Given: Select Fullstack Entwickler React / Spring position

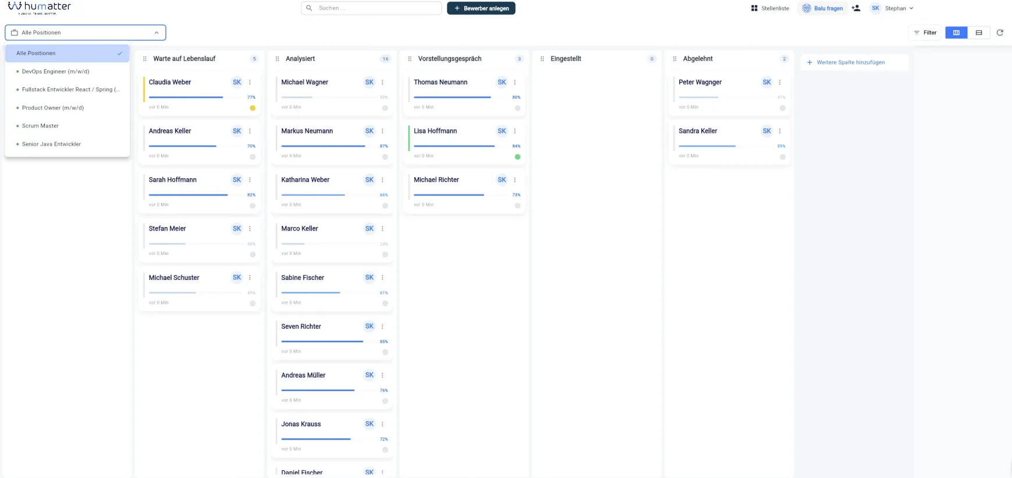Looking at the screenshot, I should tap(67, 89).
